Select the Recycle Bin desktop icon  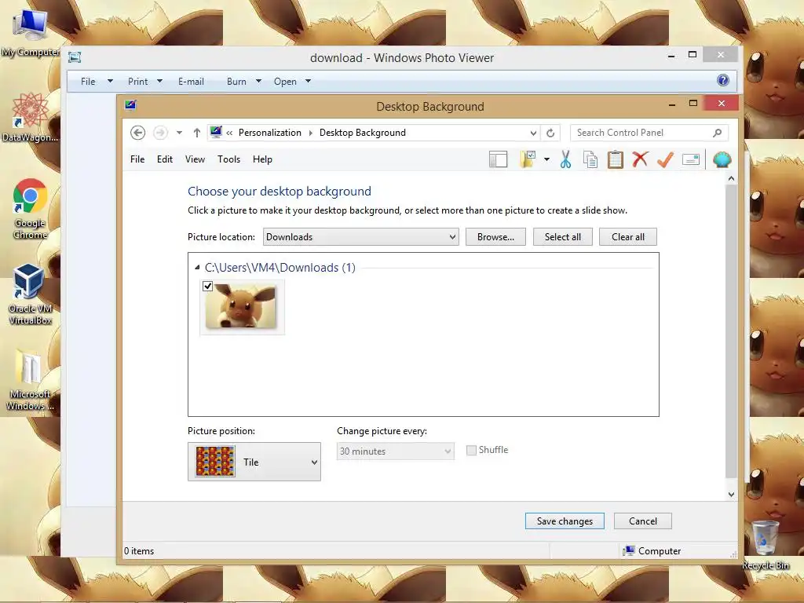[x=766, y=545]
